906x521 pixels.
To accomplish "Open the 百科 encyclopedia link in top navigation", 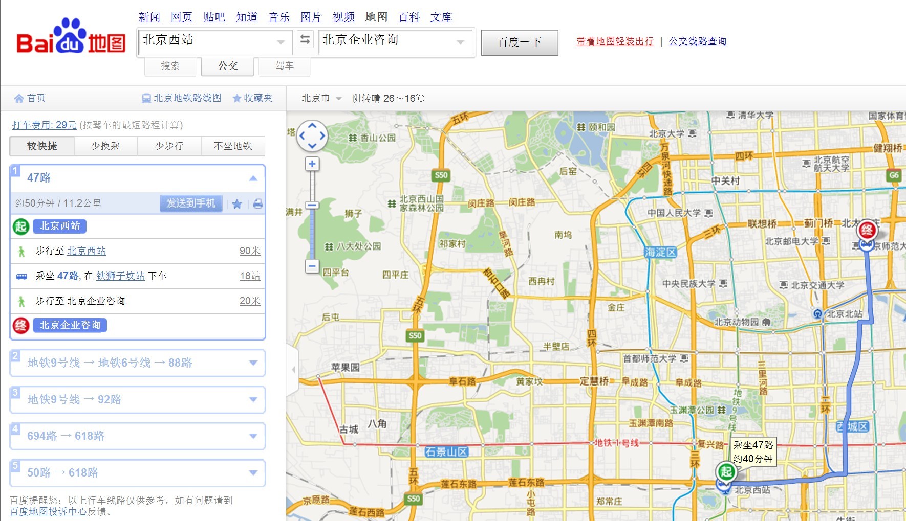I will tap(409, 17).
